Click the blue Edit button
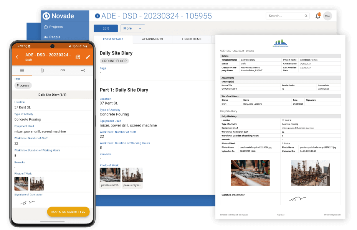This screenshot has width=357, height=230. [106, 28]
